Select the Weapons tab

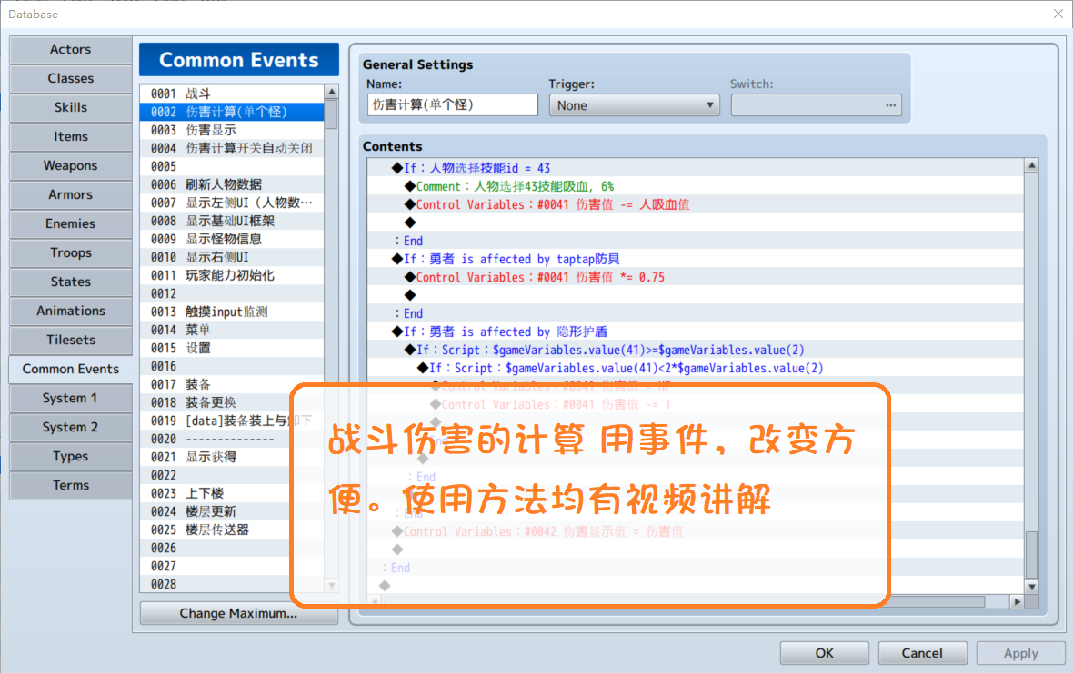[71, 165]
